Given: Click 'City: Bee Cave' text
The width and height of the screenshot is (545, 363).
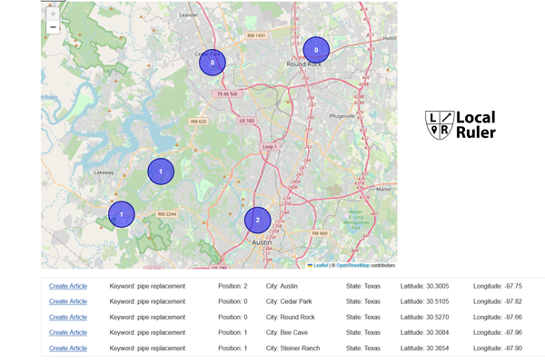Looking at the screenshot, I should pos(287,332).
